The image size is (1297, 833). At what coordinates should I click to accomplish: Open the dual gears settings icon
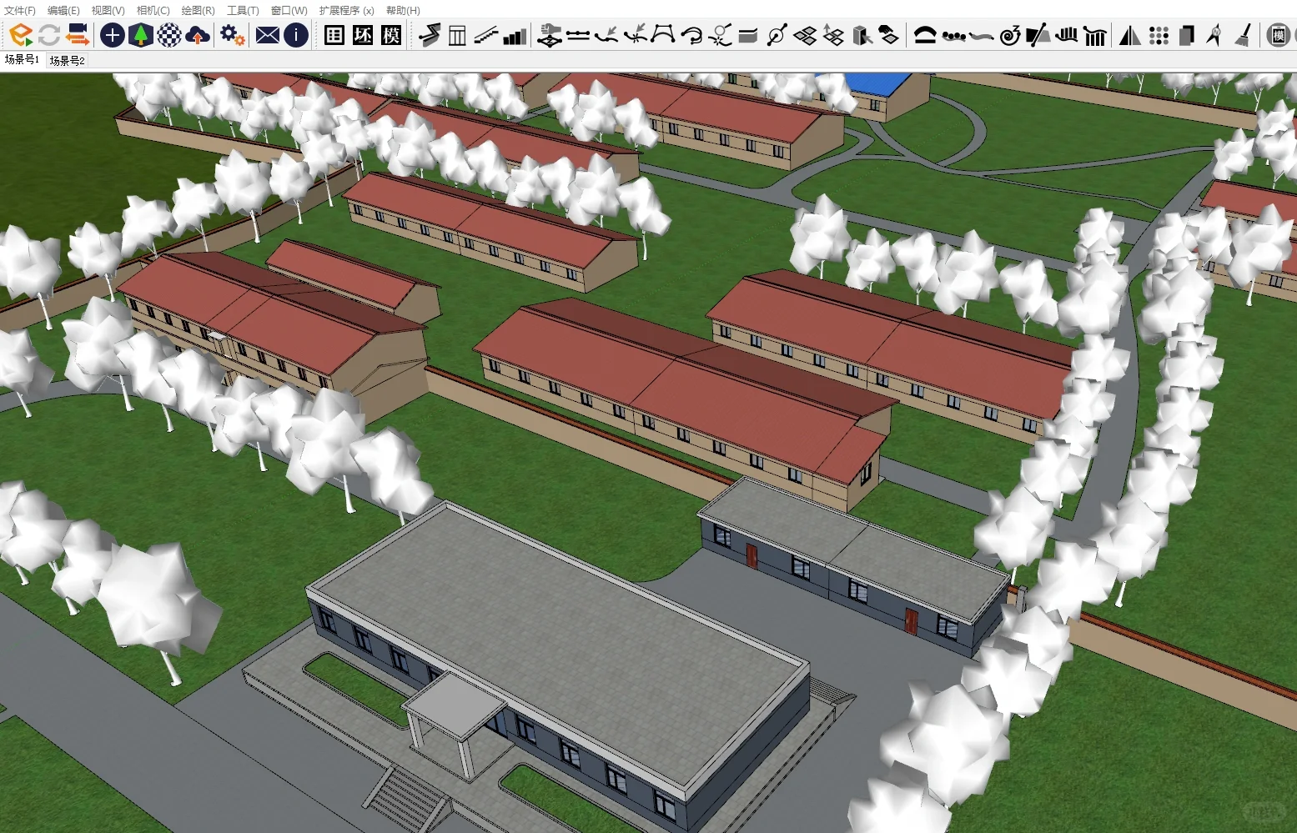233,35
